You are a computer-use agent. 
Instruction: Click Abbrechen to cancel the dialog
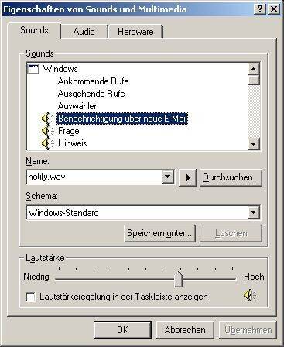[185, 330]
